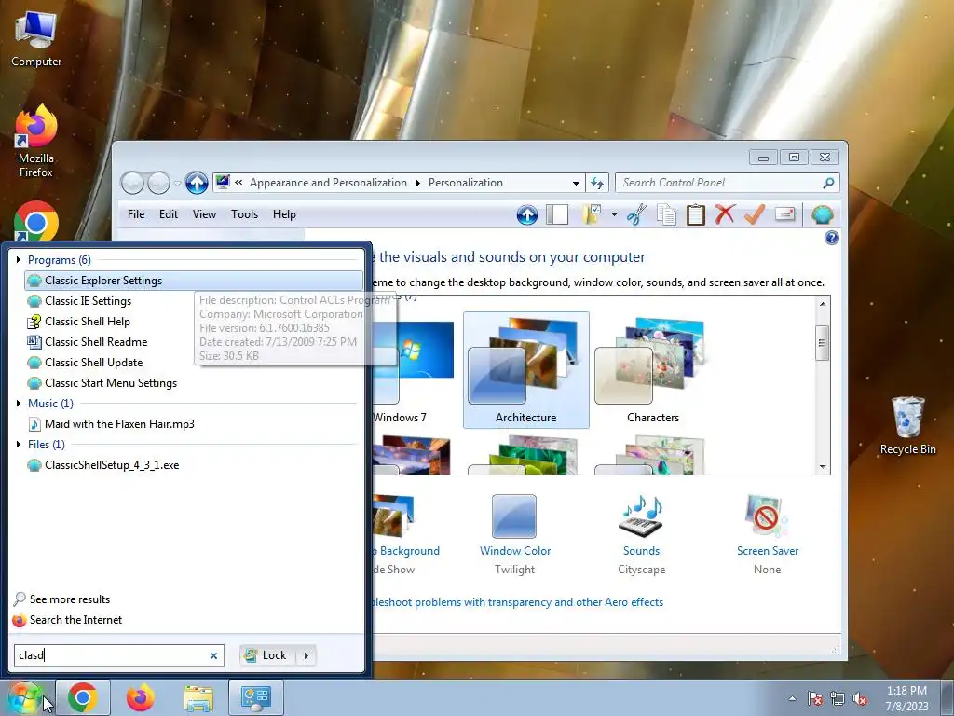Select the Architecture theme
Viewport: 954px width, 716px height.
526,370
